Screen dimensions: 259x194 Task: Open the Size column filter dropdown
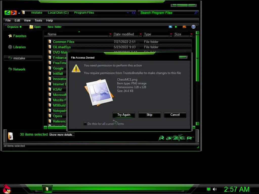(191, 34)
